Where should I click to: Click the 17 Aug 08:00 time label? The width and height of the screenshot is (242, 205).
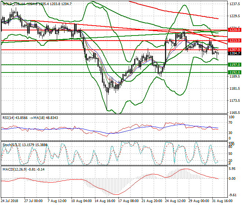pos(129,201)
